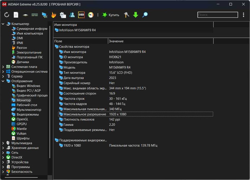Open the three-dot main menu
The width and height of the screenshot is (250, 180).
[x=244, y=15]
